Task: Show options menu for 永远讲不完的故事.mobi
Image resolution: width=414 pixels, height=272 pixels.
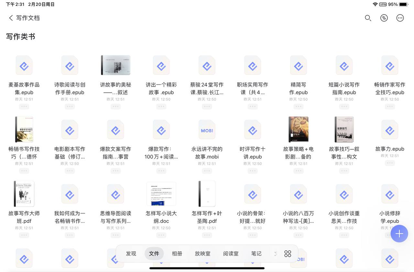Action: pyautogui.click(x=207, y=171)
